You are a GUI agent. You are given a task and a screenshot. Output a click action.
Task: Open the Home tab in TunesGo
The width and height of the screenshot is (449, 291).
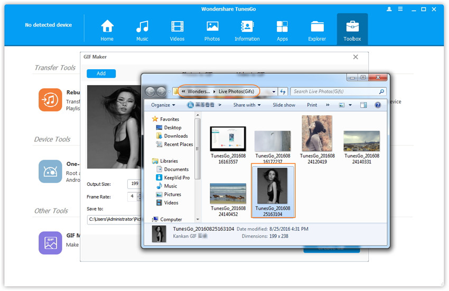tap(107, 30)
